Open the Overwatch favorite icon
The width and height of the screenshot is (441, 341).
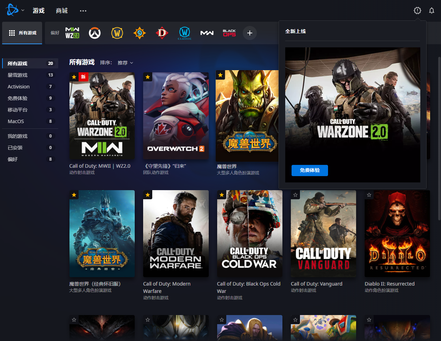click(x=94, y=33)
